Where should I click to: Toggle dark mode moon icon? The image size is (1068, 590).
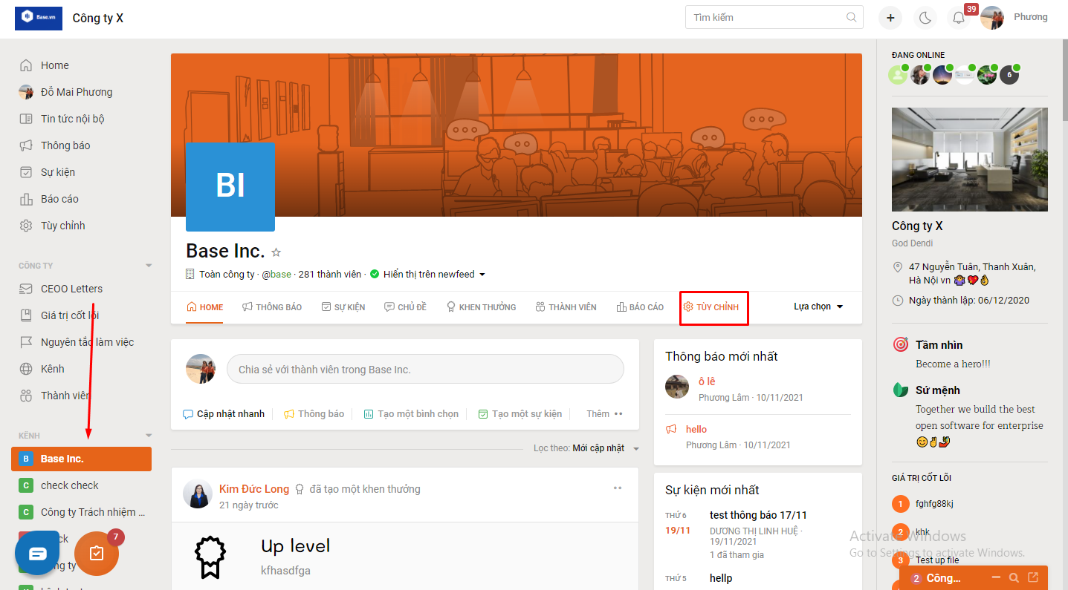(x=925, y=18)
